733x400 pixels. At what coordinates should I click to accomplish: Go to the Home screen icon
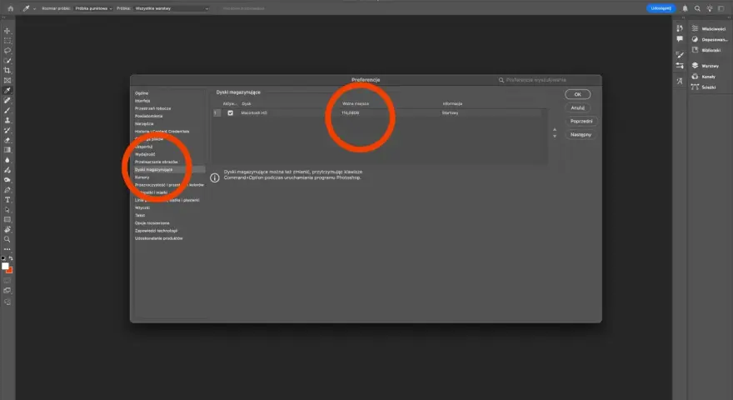click(11, 8)
